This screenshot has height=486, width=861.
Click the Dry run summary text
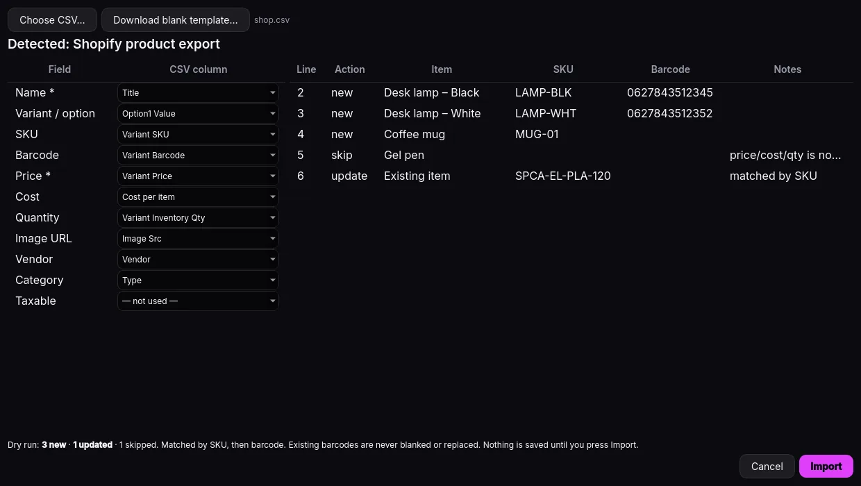point(323,445)
